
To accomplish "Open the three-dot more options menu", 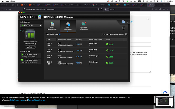I will (128, 22).
